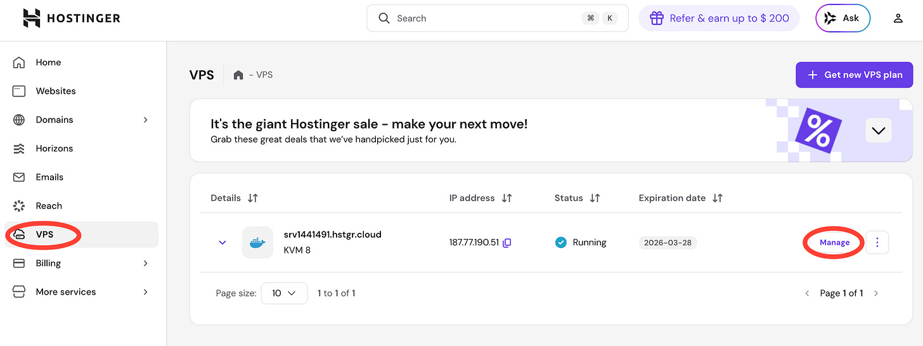Click the Home house icon in sidebar

(x=19, y=62)
